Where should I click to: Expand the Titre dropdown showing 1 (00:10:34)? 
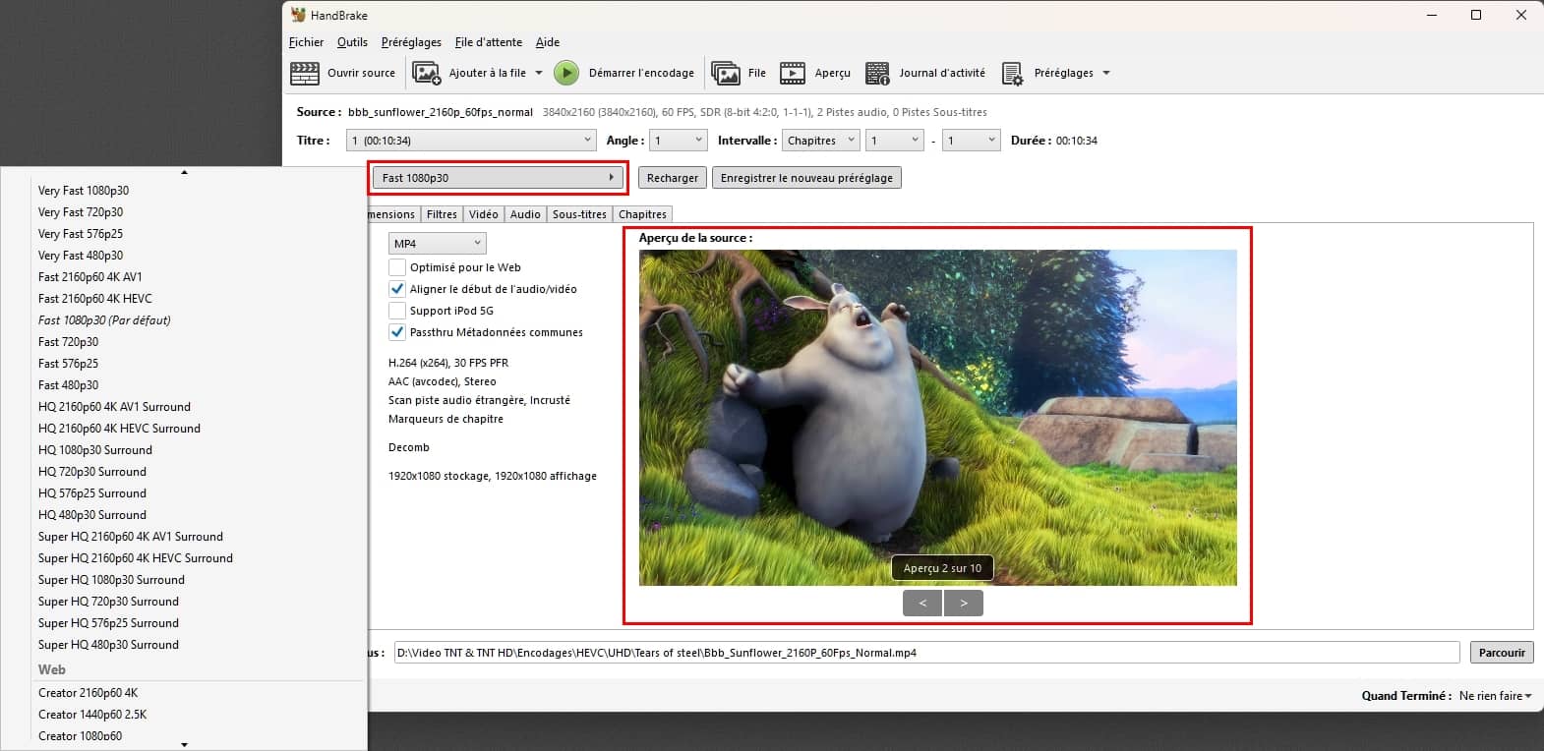(471, 141)
